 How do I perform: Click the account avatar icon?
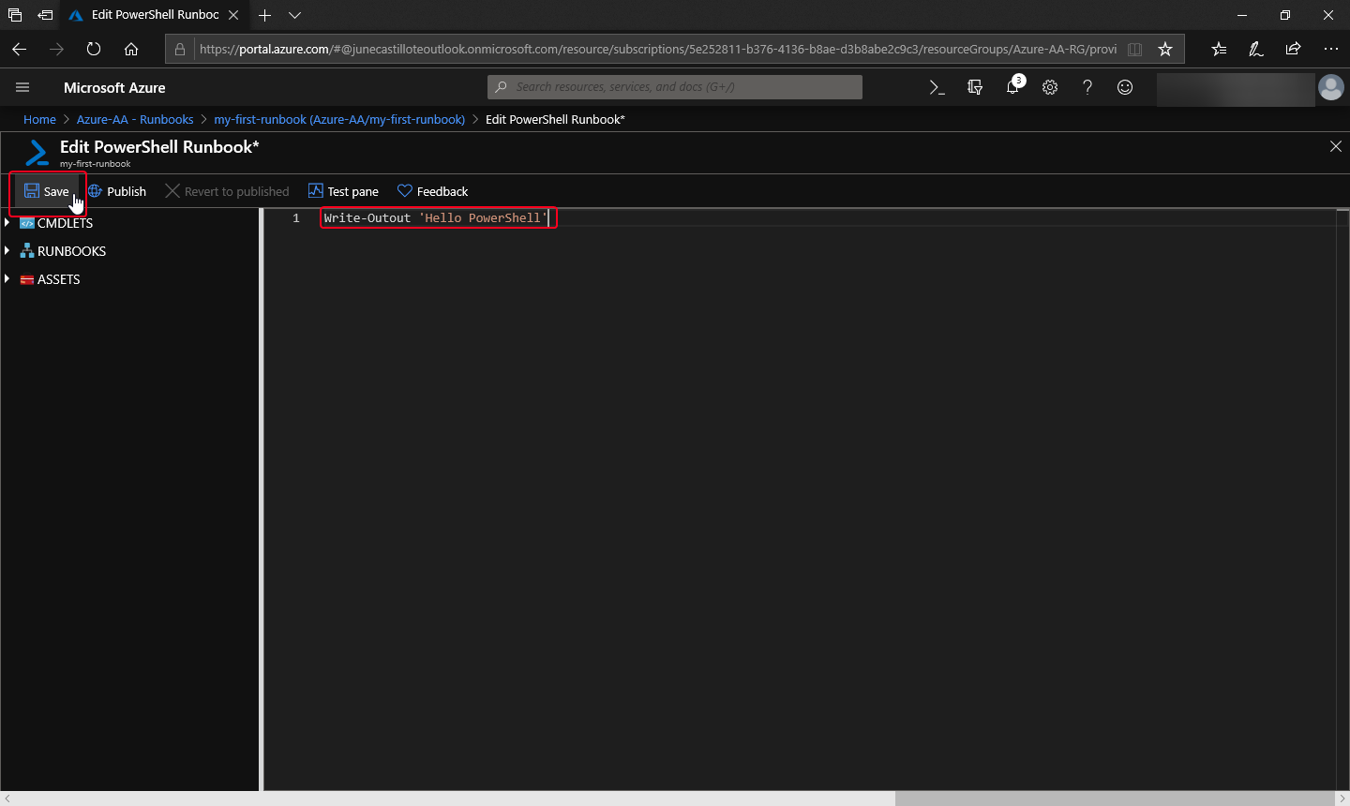click(x=1331, y=86)
